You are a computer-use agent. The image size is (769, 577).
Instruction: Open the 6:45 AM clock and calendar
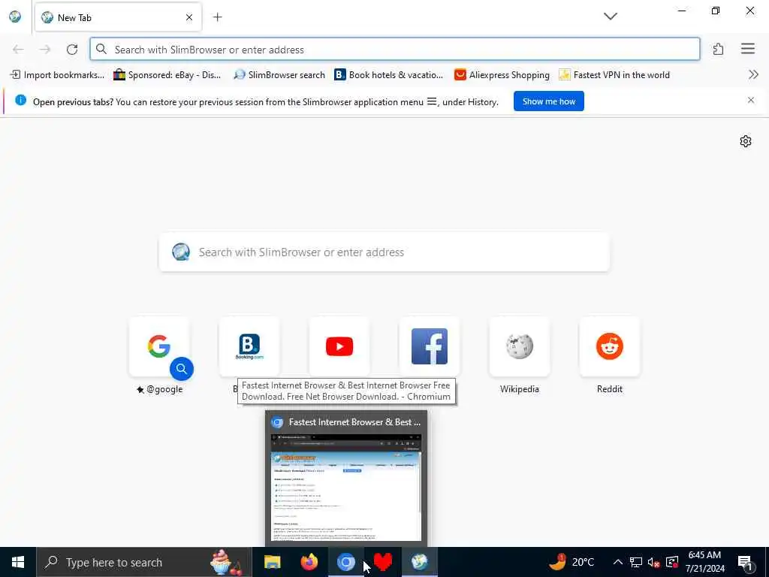pos(704,562)
